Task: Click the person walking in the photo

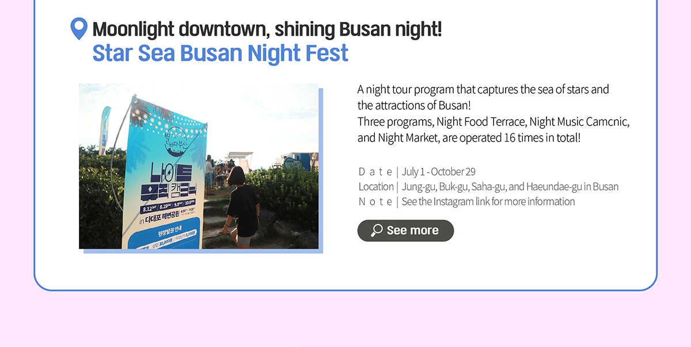Action: [x=241, y=206]
